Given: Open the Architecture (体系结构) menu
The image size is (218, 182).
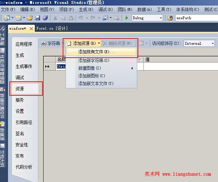Looking at the screenshot, I should (x=188, y=9).
